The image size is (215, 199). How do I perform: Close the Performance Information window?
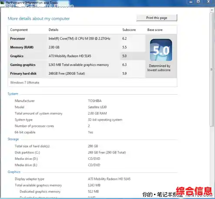(x=208, y=2)
